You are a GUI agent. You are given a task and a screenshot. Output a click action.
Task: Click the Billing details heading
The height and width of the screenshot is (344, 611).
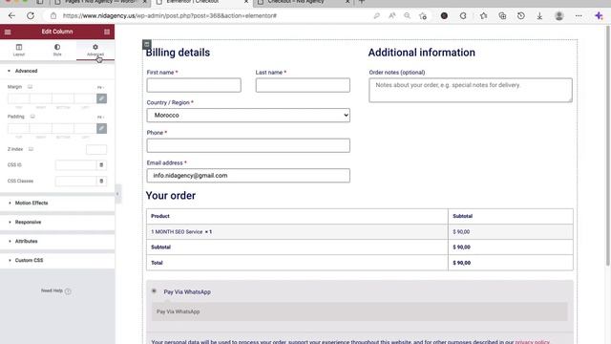pos(178,53)
